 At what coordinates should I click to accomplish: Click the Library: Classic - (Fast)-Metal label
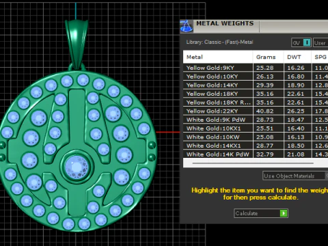click(219, 42)
